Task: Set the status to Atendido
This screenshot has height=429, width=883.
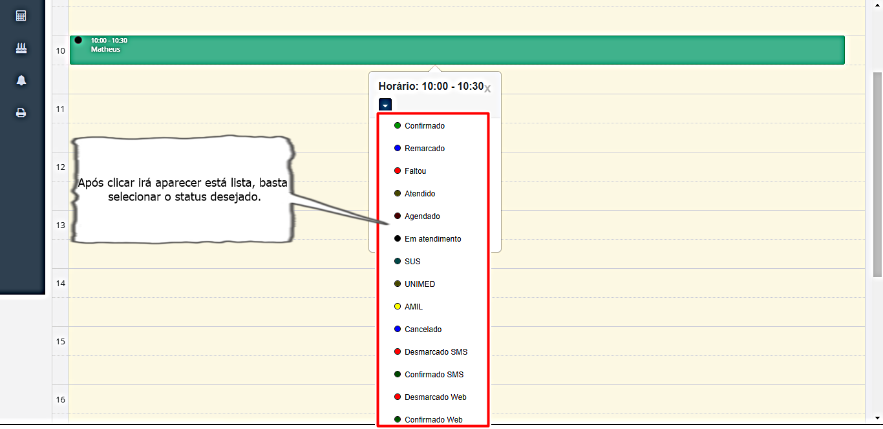Action: pyautogui.click(x=420, y=194)
